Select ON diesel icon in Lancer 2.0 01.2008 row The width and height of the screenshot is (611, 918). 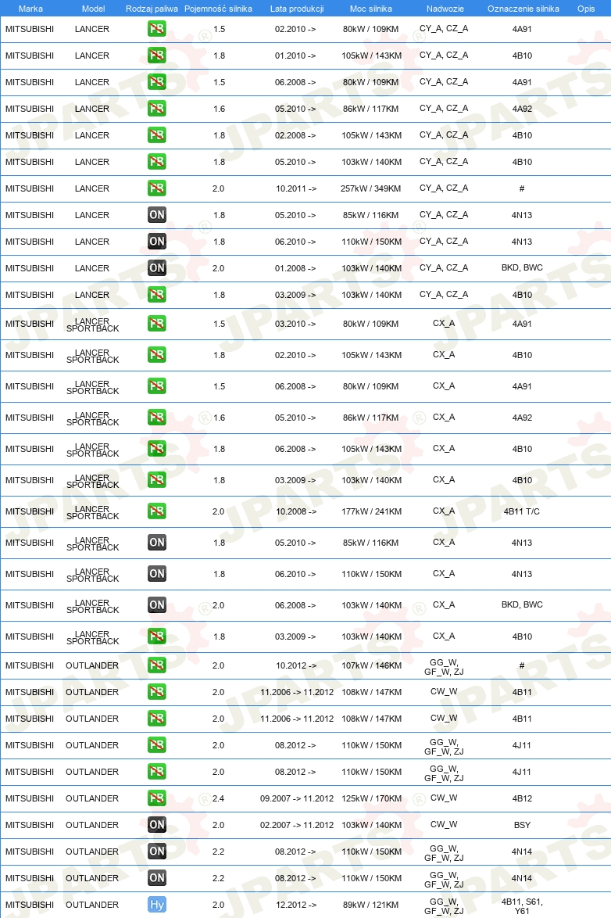[156, 268]
